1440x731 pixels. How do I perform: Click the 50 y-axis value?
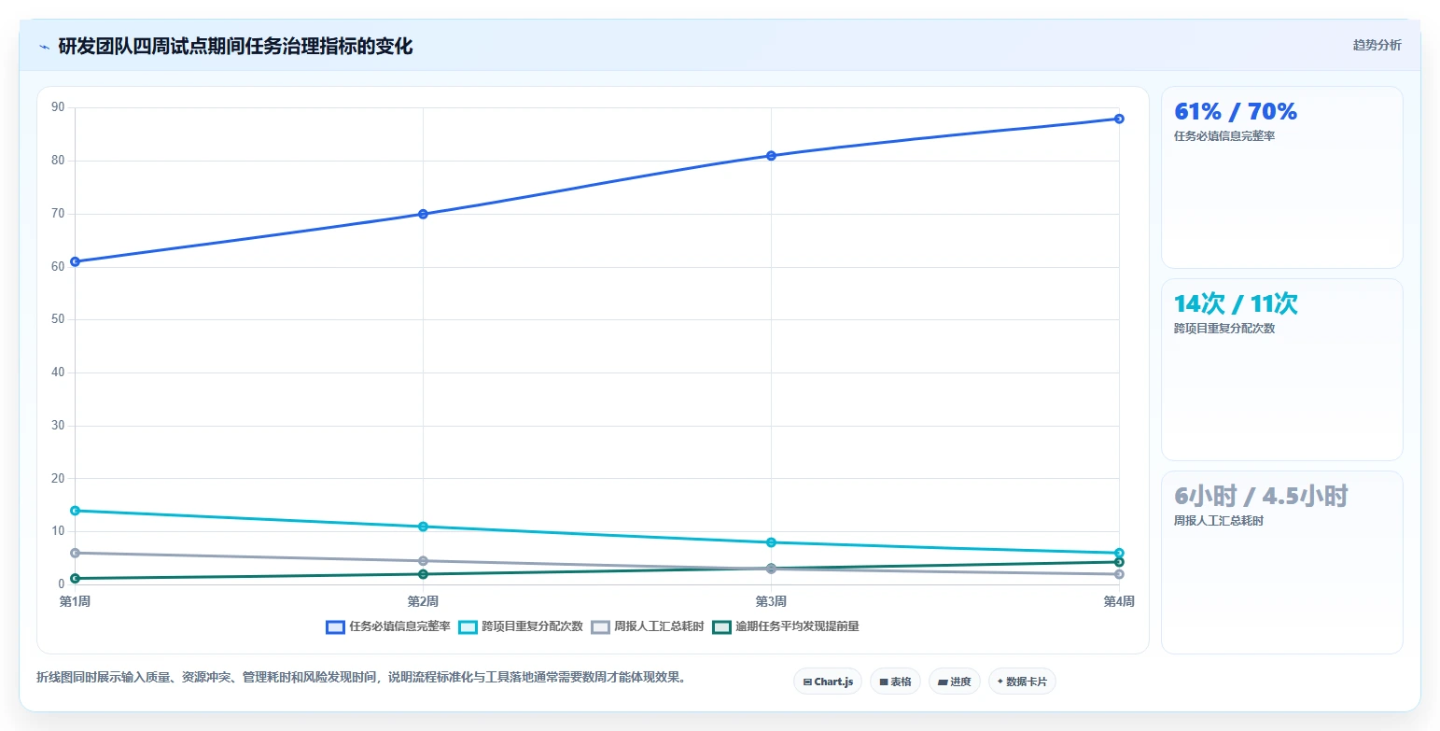tap(58, 319)
